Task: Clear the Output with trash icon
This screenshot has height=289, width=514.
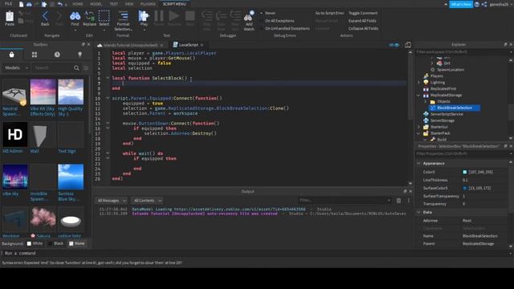Action: [x=398, y=201]
